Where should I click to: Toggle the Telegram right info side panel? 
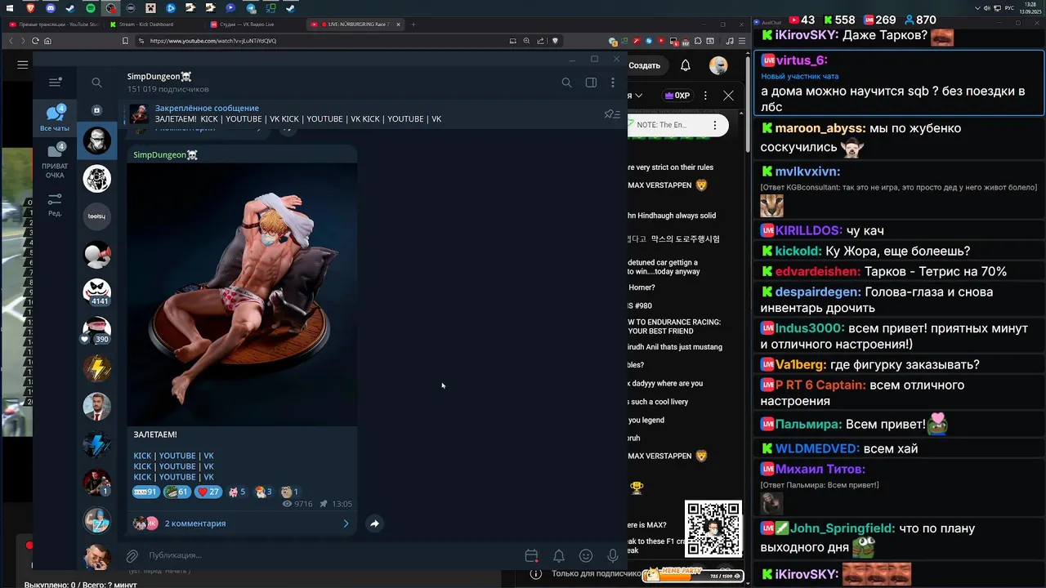(591, 82)
